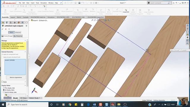Click the pushpin icon in PropertyManager
Screen dimensions: 190x107
click(x=9, y=29)
